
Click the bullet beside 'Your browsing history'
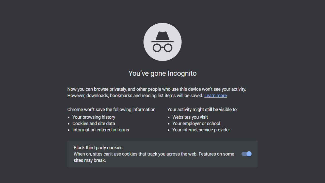69,117
